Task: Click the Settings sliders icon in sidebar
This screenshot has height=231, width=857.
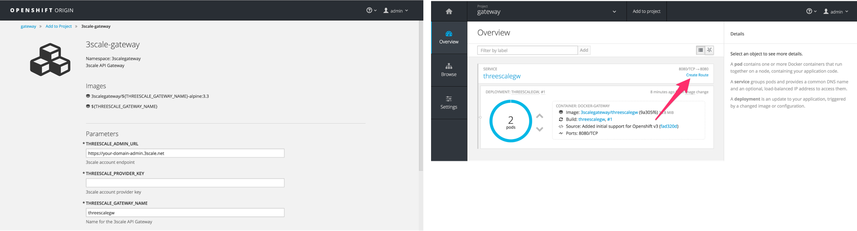Action: pos(449,99)
